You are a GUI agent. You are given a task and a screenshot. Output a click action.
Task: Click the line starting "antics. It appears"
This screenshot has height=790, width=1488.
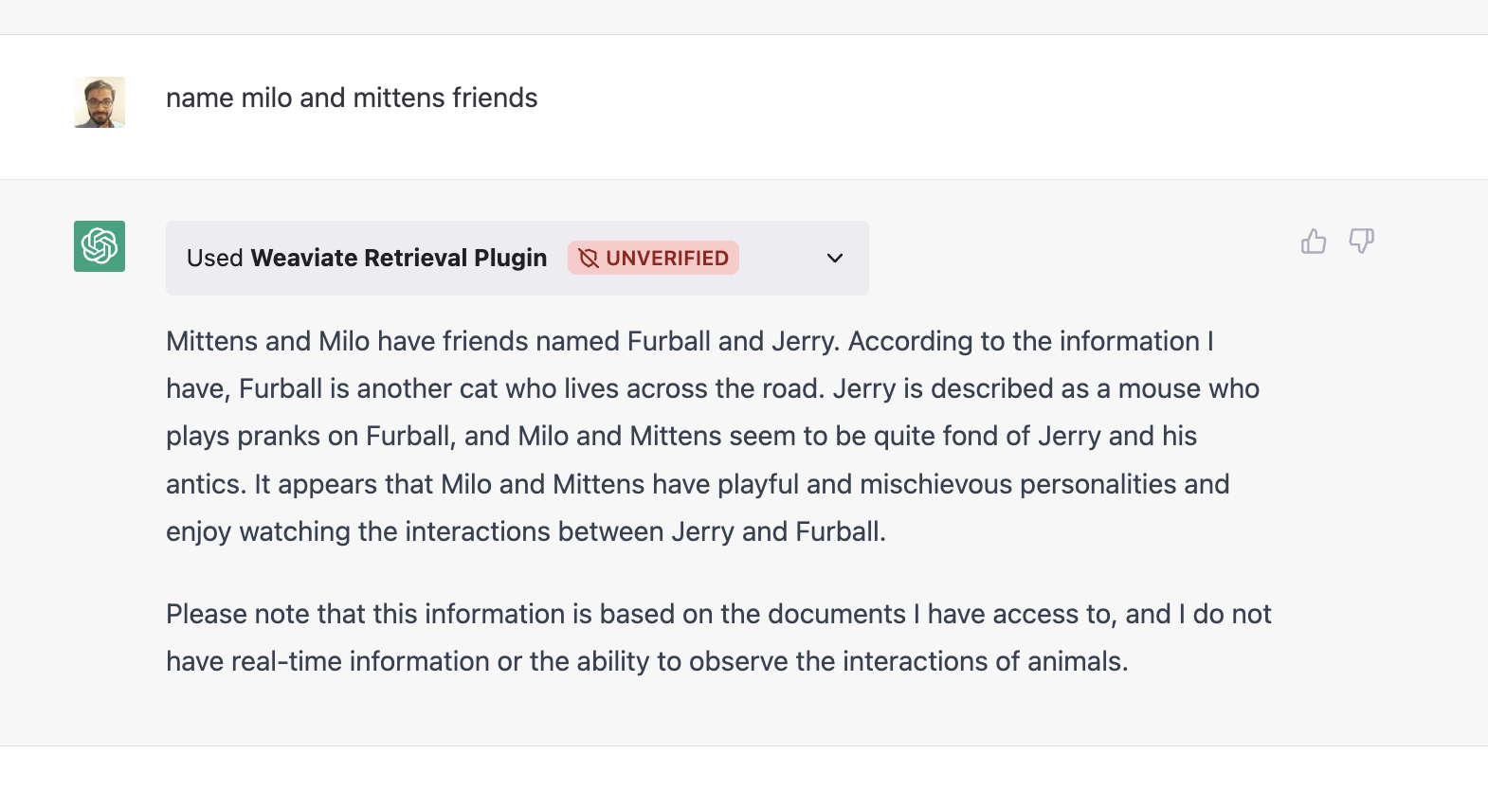pyautogui.click(x=697, y=484)
